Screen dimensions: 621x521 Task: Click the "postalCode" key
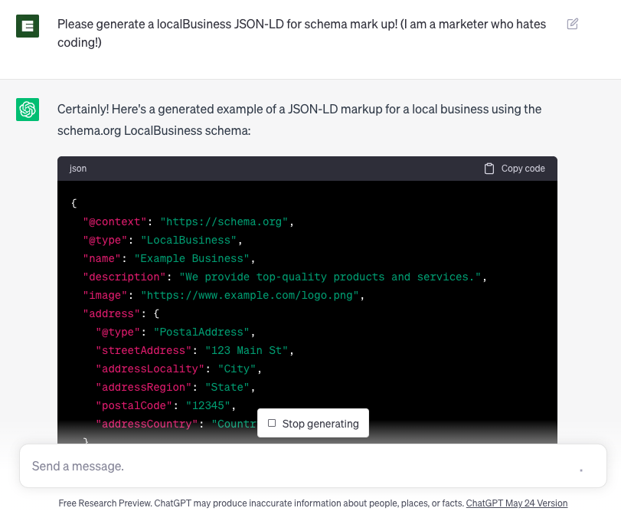coord(134,406)
